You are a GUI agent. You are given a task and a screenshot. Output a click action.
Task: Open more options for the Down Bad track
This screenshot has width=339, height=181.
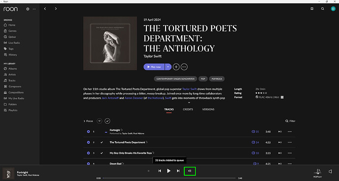click(289, 163)
